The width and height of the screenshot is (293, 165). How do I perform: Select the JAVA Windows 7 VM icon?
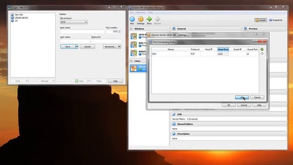(134, 36)
